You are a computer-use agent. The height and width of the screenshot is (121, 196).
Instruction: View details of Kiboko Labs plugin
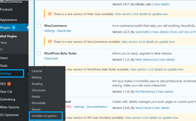coord(162,4)
